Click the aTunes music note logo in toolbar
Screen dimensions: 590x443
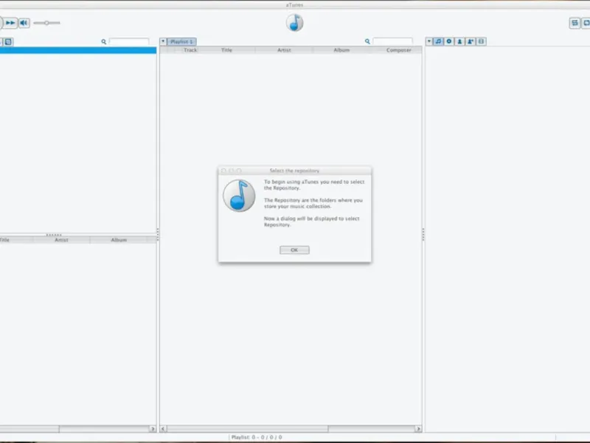click(294, 23)
